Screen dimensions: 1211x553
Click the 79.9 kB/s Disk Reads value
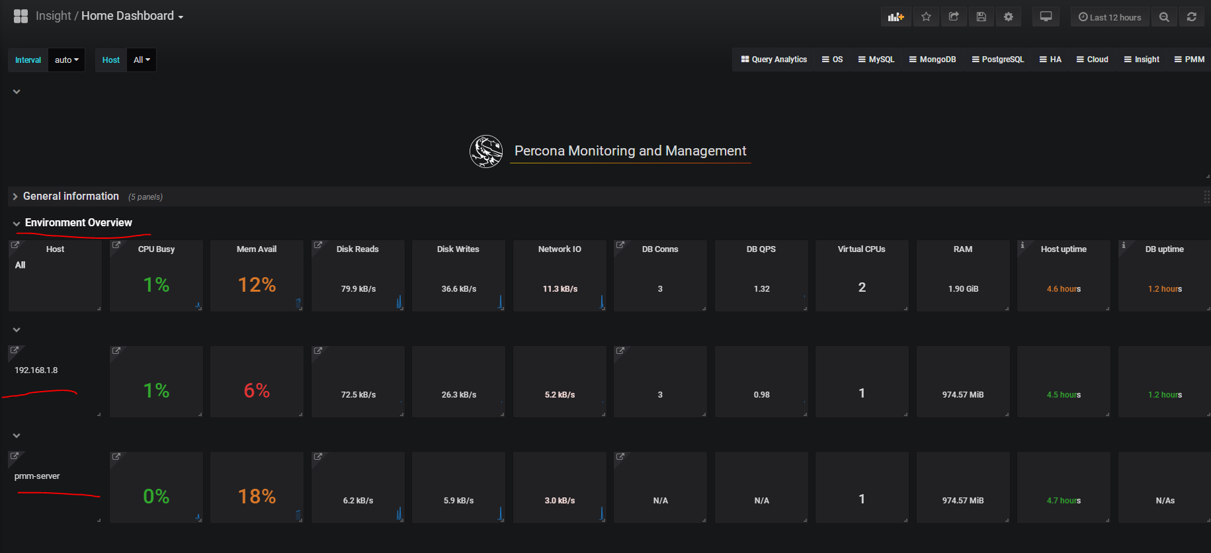point(358,289)
